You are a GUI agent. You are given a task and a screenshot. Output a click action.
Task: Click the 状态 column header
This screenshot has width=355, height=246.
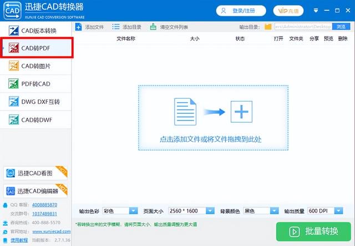[240, 38]
